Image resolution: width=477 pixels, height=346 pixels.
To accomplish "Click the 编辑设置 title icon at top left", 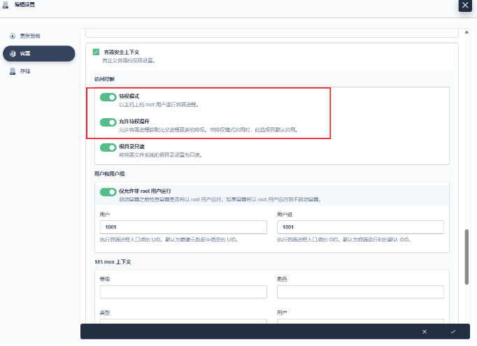I will click(6, 6).
